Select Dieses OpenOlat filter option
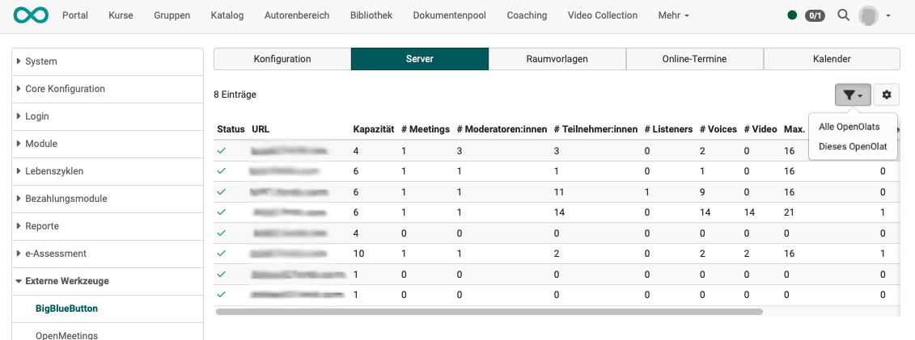This screenshot has width=915, height=340. point(853,146)
